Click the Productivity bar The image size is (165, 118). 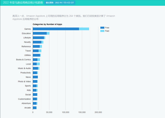click(35, 73)
